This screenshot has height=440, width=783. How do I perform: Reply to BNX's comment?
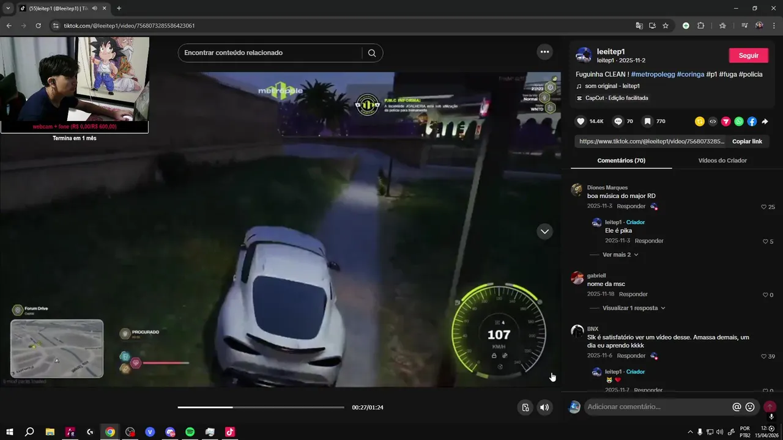(631, 356)
